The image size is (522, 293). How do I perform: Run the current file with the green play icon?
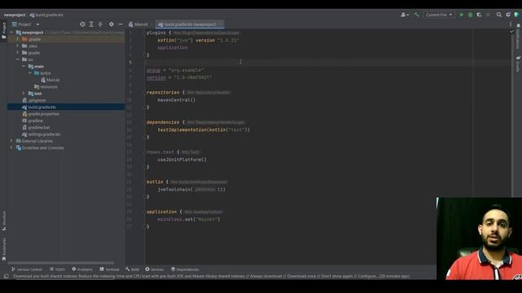[462, 15]
